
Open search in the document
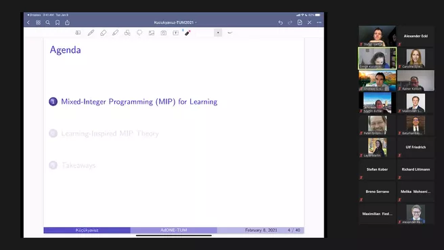point(48,22)
